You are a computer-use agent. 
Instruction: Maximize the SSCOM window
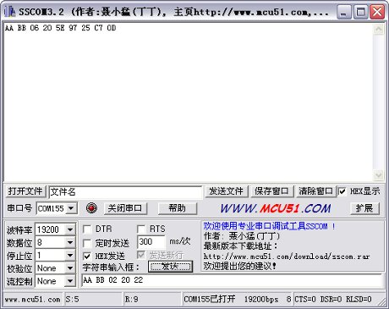coord(360,12)
